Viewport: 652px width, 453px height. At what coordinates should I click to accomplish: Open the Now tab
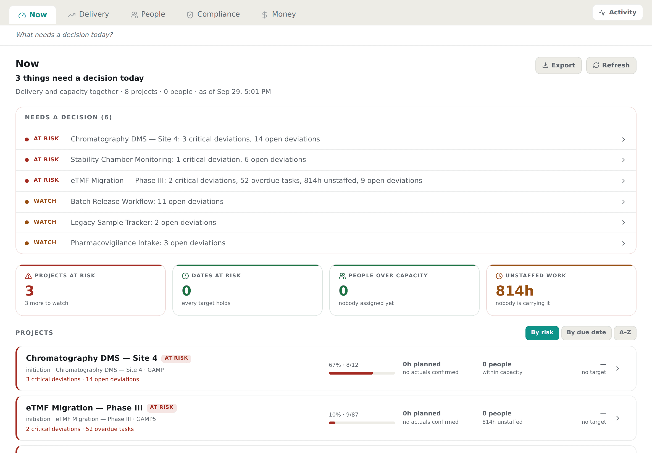(32, 15)
